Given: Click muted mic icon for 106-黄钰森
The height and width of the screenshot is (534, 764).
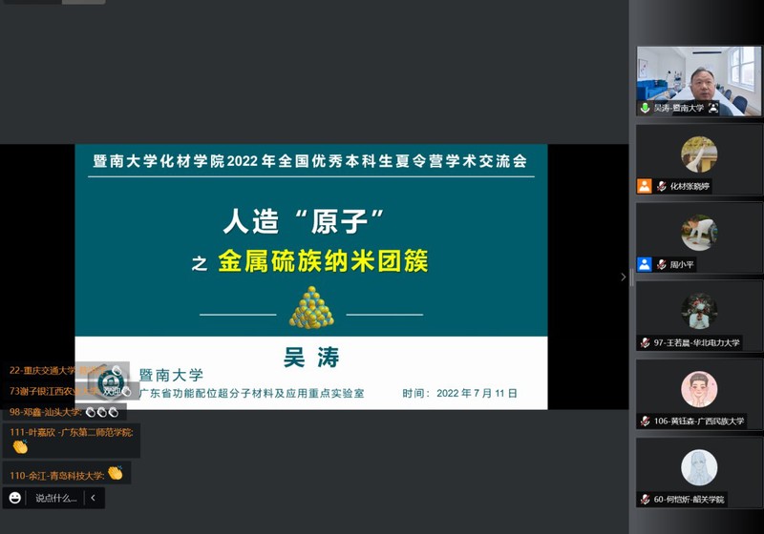Looking at the screenshot, I should point(646,421).
